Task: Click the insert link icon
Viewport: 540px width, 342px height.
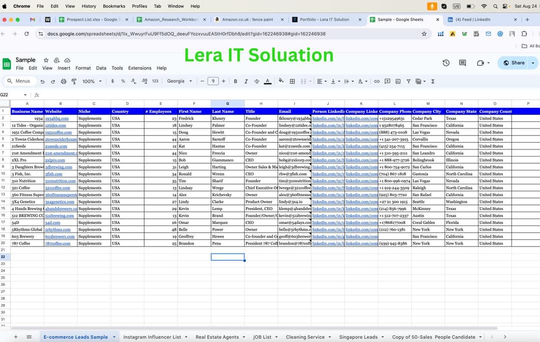Action: (376, 81)
